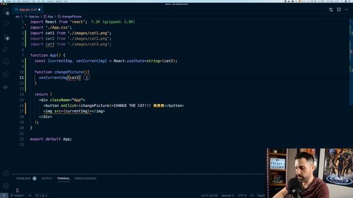Click src in the breadcrumb path
This screenshot has width=353, height=198.
point(17,16)
